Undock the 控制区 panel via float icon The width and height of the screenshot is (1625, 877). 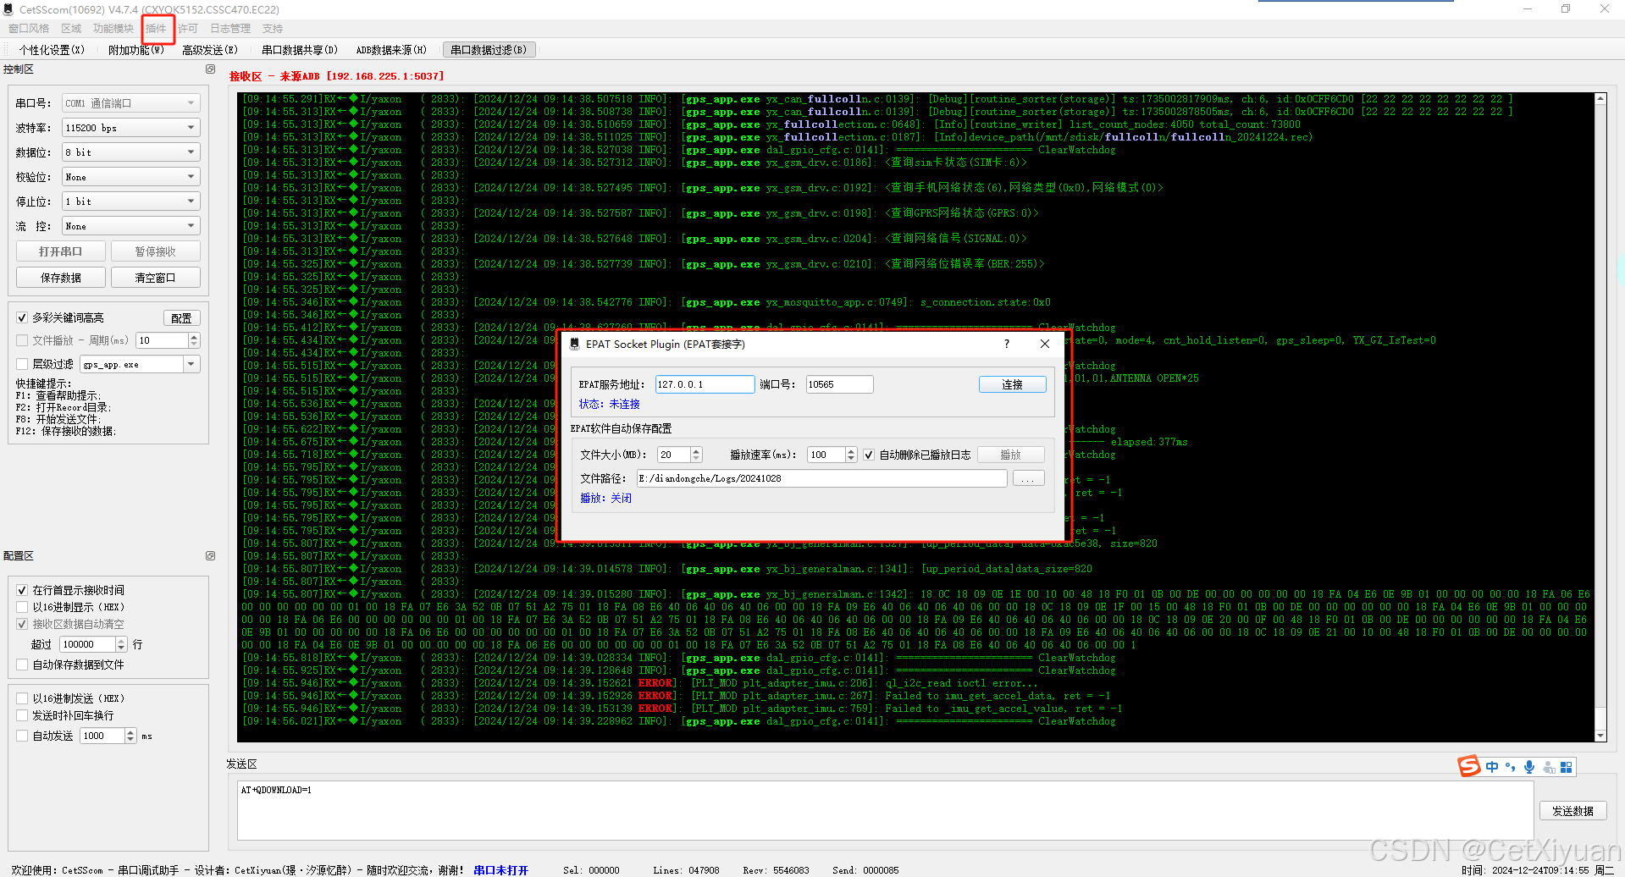210,69
